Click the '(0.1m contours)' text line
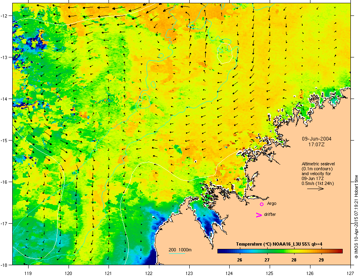Image resolution: width=359 pixels, height=277 pixels. click(x=317, y=169)
